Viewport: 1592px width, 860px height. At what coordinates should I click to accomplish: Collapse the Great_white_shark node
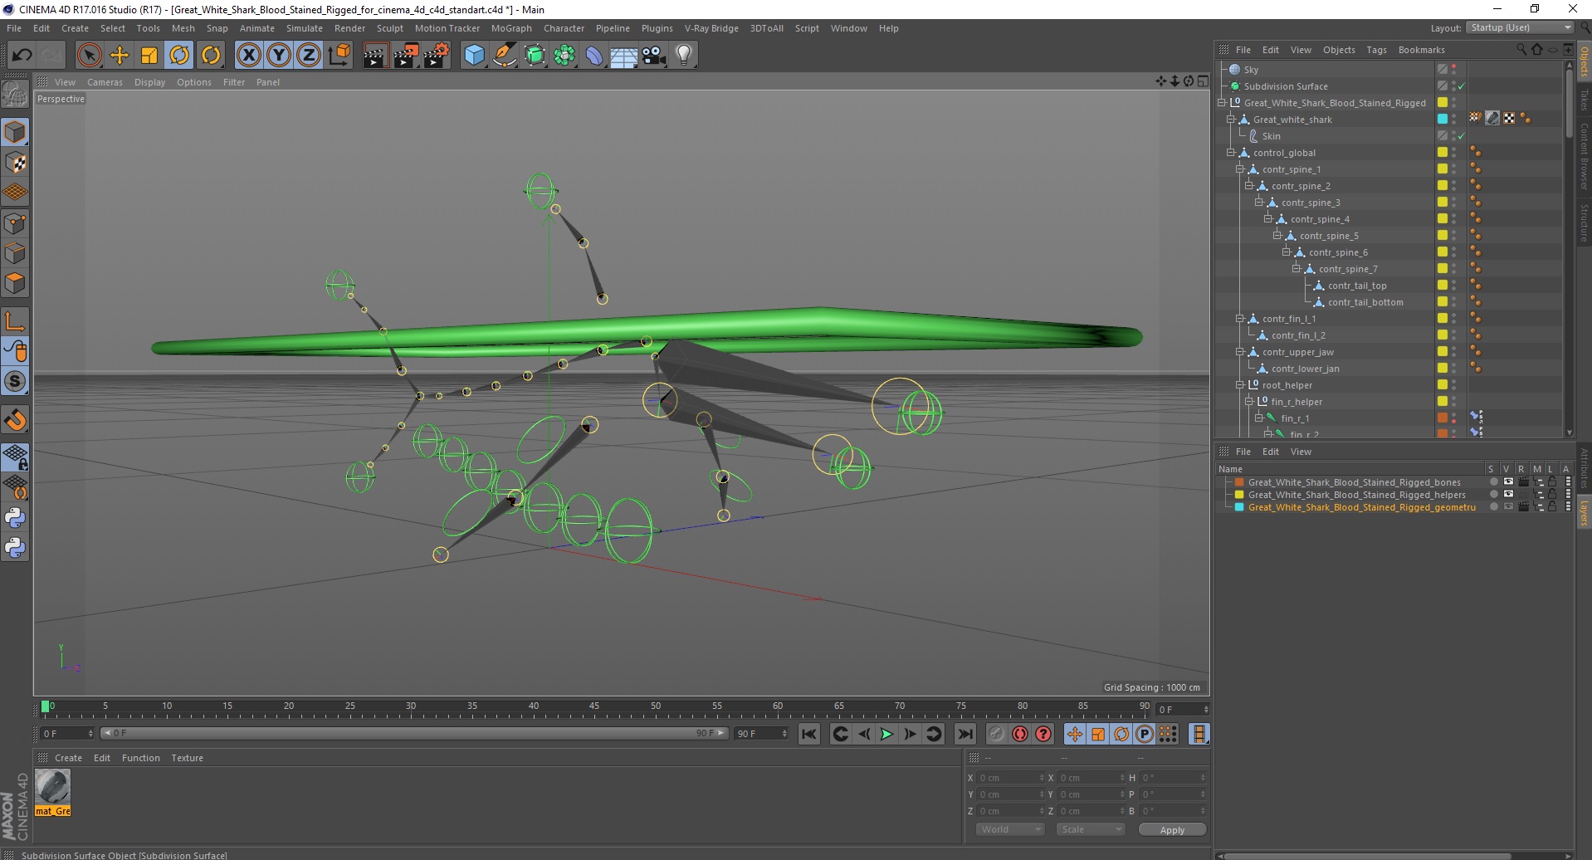(1231, 120)
